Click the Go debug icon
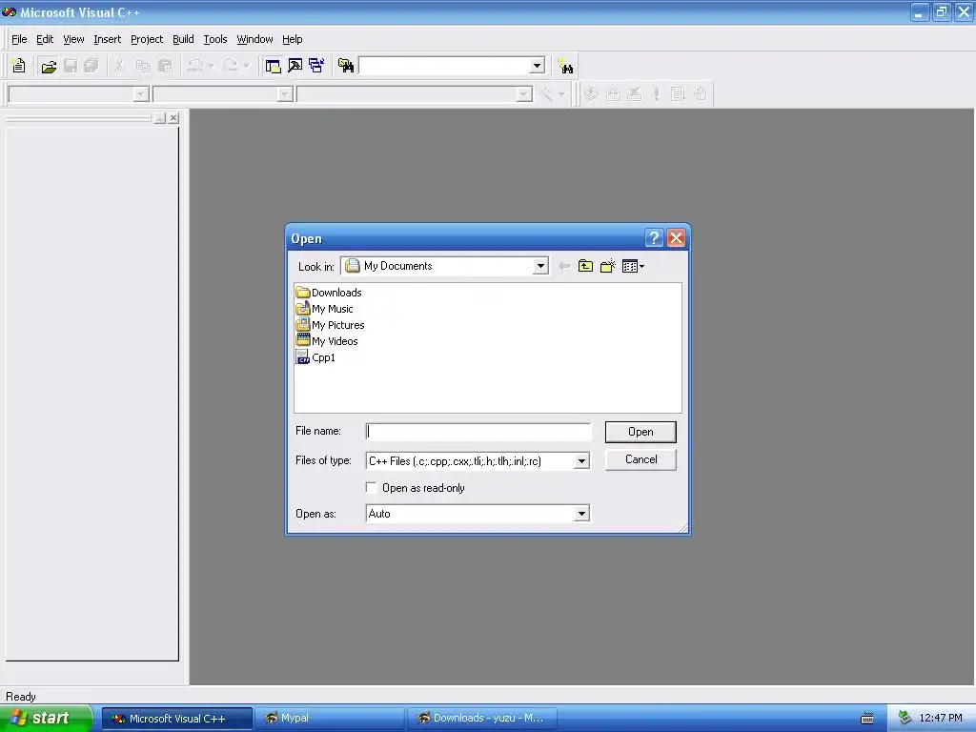 pyautogui.click(x=678, y=94)
